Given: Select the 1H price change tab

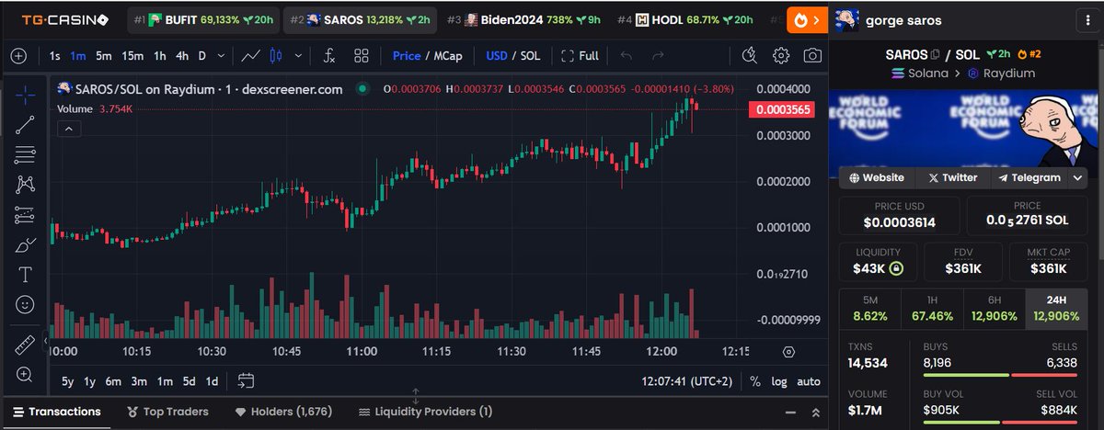Looking at the screenshot, I should tap(931, 308).
